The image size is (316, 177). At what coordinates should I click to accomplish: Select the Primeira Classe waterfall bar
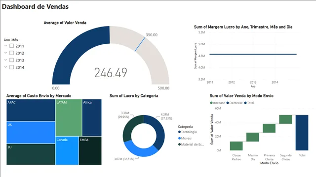[269, 128]
